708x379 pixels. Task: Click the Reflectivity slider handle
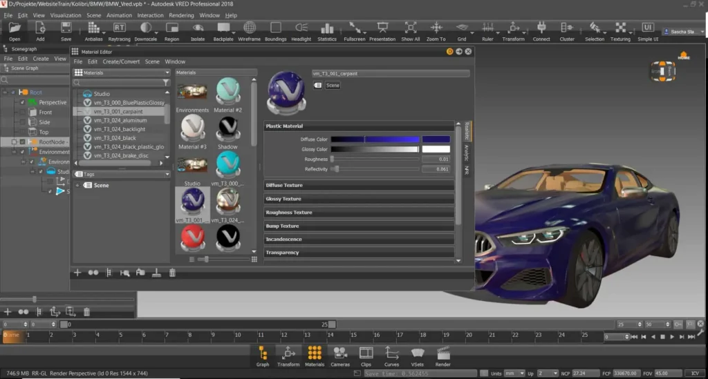point(337,169)
